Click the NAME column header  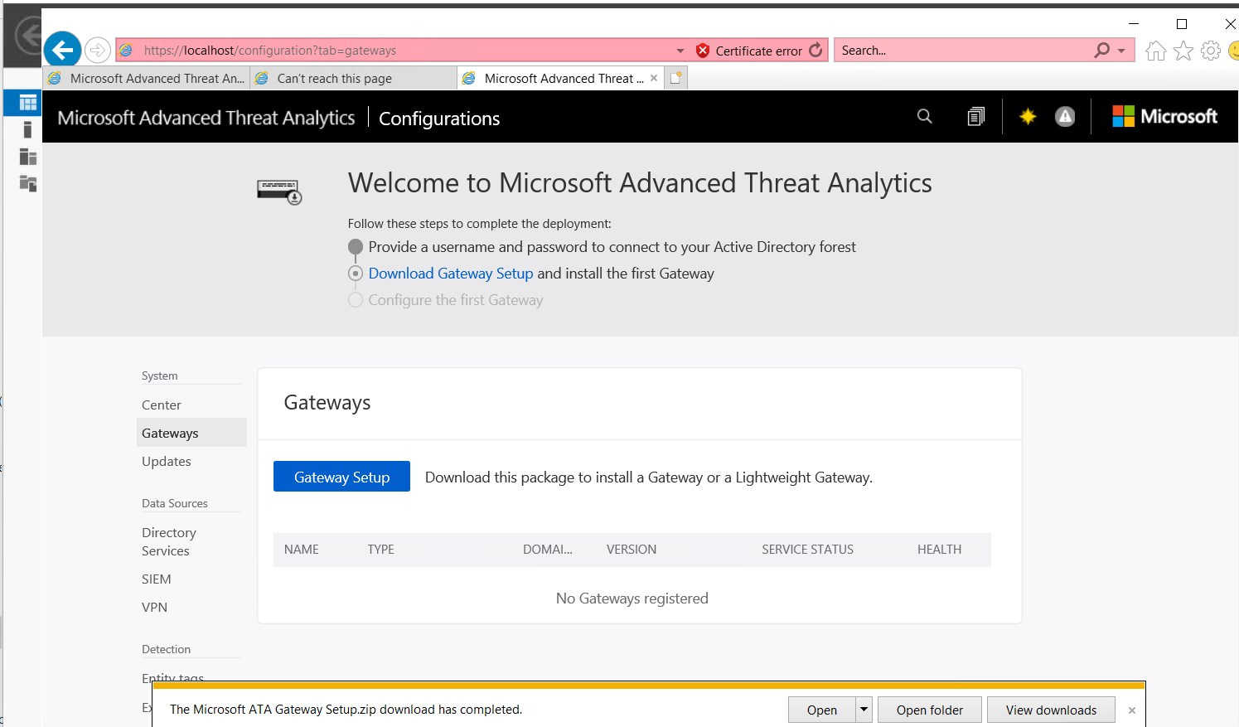click(302, 550)
